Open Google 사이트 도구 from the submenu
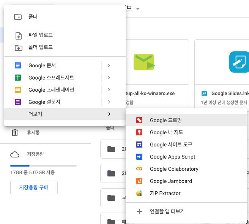This screenshot has width=249, height=224. point(186,145)
